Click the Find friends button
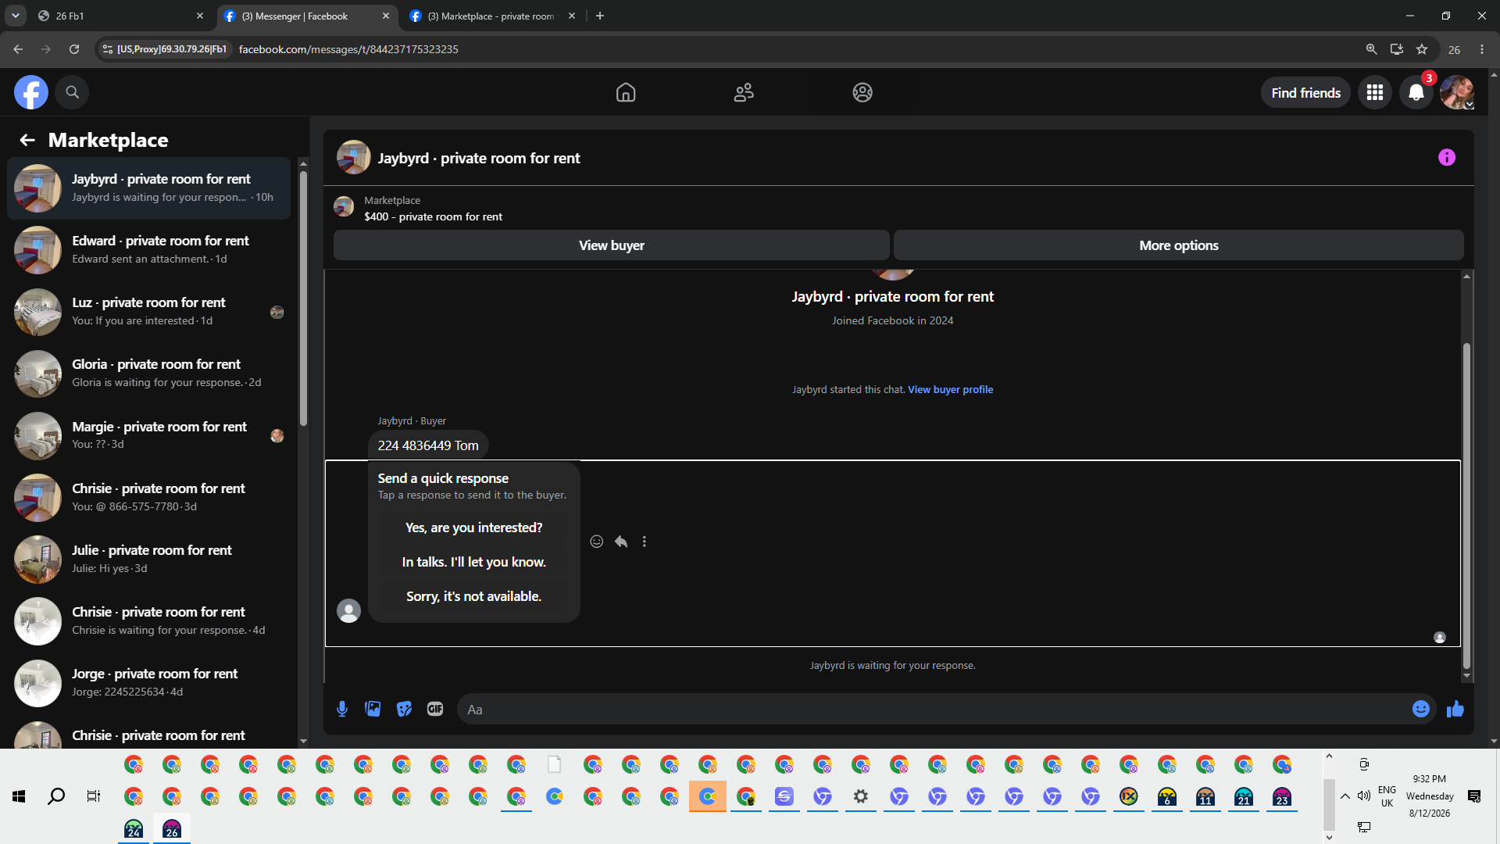Screen dimensions: 1500x844 pyautogui.click(x=1305, y=93)
